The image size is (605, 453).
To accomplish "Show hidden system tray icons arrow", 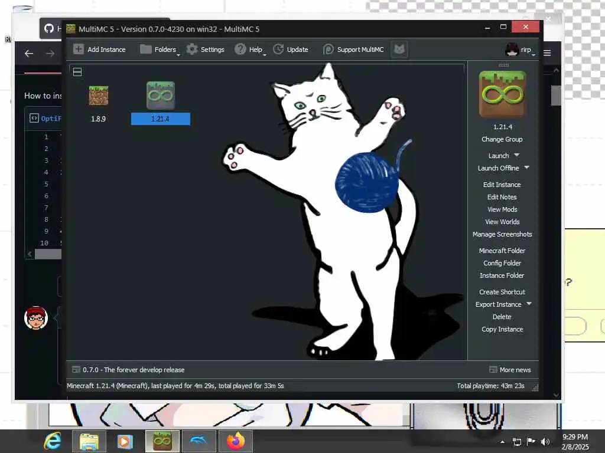I will [502, 442].
